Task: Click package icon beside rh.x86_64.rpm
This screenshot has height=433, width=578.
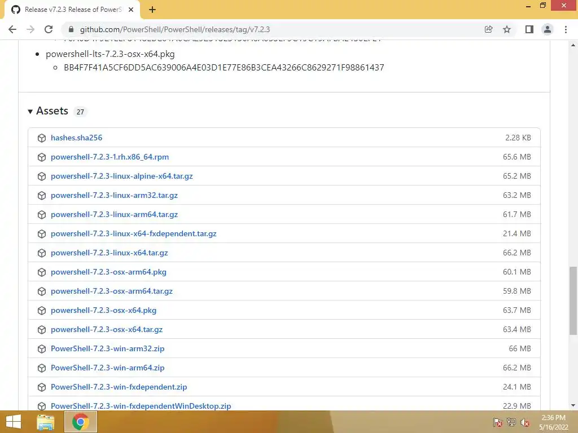Action: point(42,157)
